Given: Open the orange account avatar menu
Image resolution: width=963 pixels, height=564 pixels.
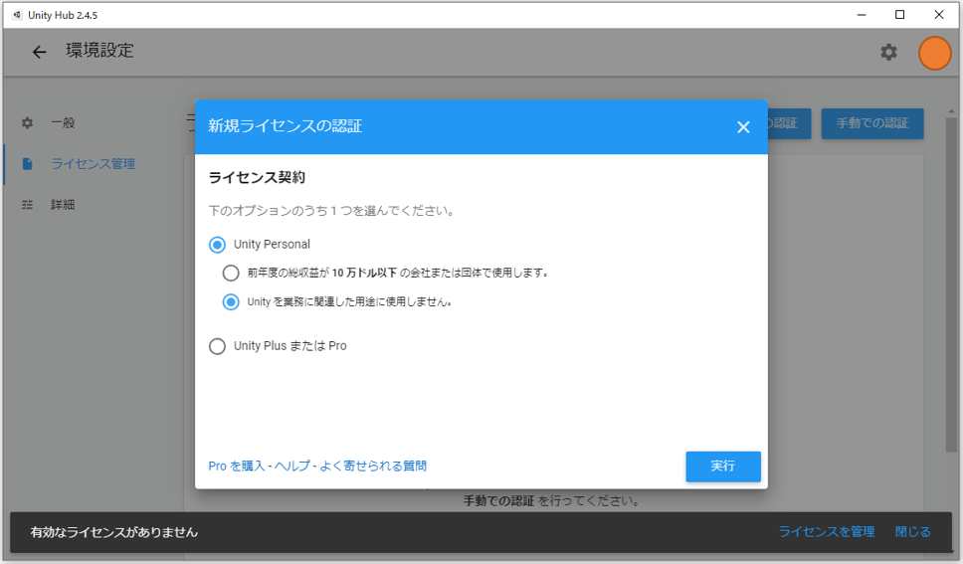Looking at the screenshot, I should pos(934,53).
